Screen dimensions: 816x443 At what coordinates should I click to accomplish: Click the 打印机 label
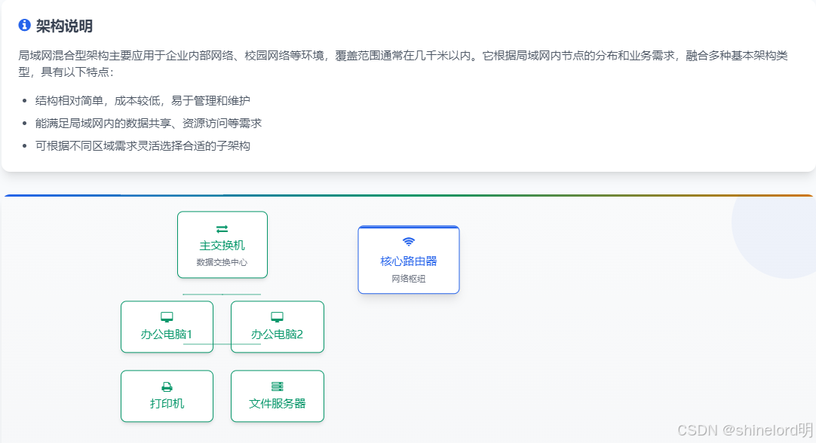167,404
